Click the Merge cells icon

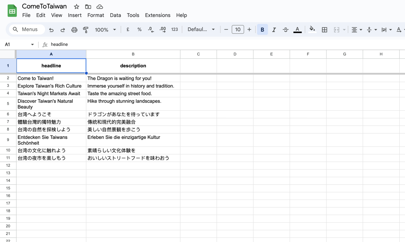click(336, 30)
